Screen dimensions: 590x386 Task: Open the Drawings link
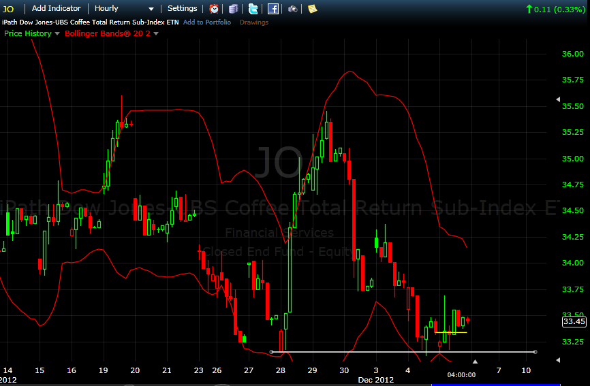coord(254,22)
